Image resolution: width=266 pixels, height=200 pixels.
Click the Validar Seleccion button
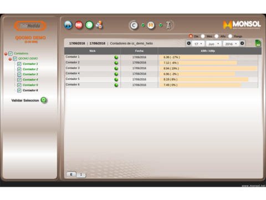(29, 100)
